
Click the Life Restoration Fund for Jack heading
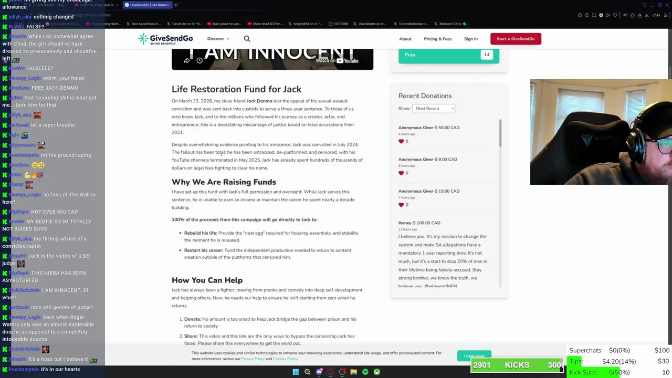[236, 89]
